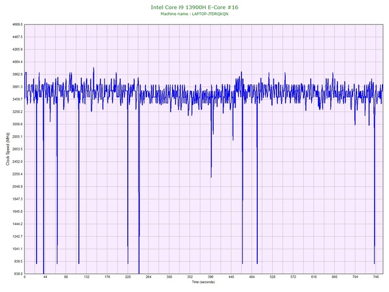Click the x-axis time label 88
389x292 pixels.
(66, 277)
